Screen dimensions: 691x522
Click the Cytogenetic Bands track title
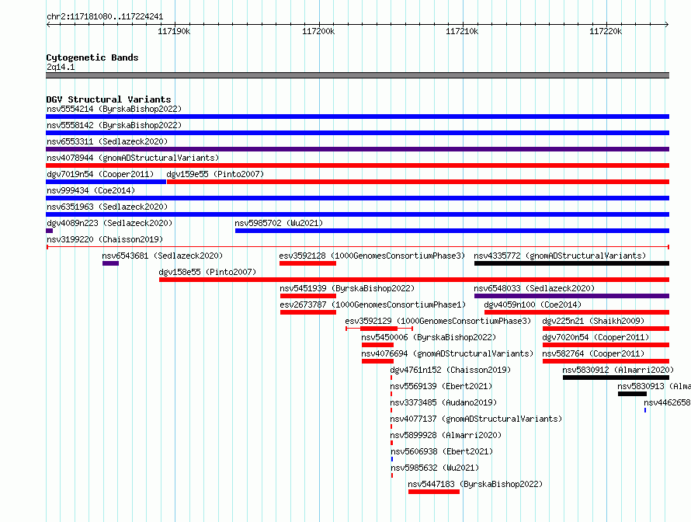pyautogui.click(x=92, y=57)
